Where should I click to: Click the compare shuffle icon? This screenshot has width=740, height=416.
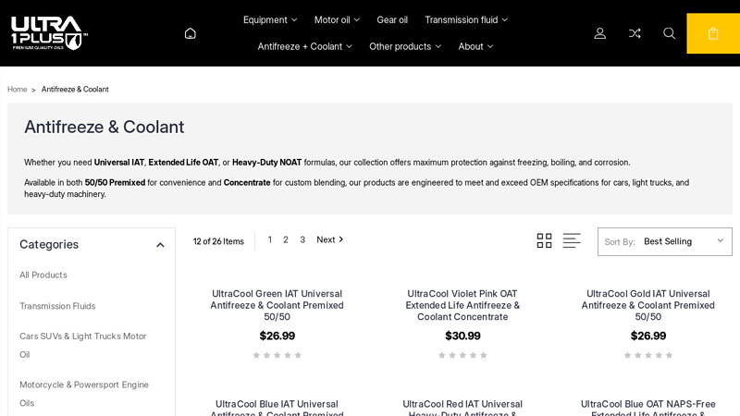click(635, 33)
